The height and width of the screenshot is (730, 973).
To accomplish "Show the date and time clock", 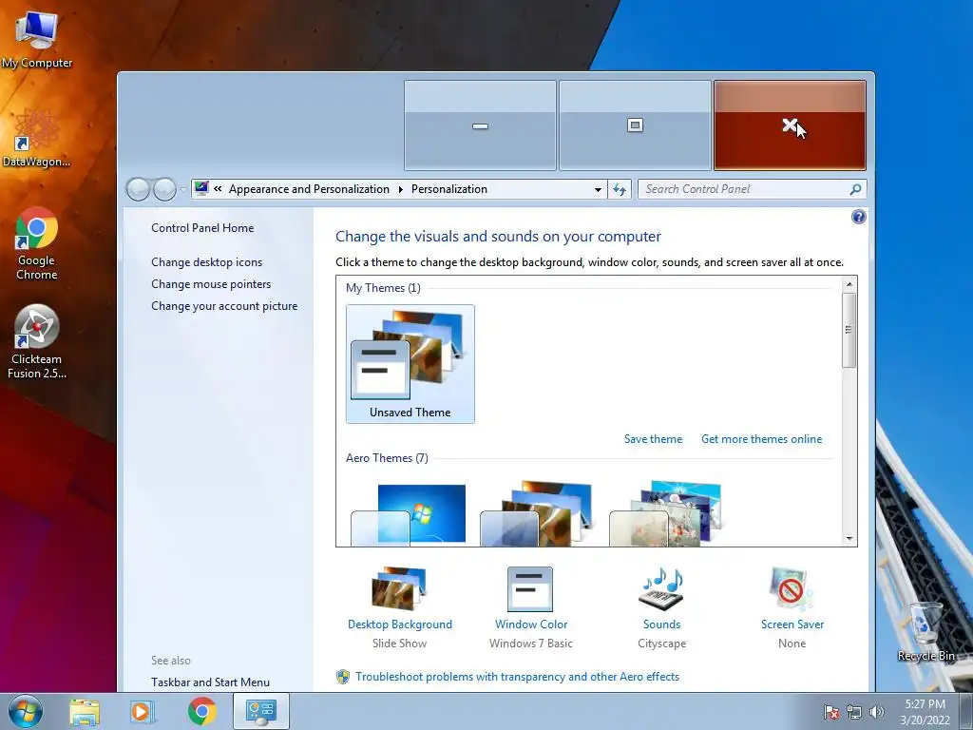I will pos(925,712).
